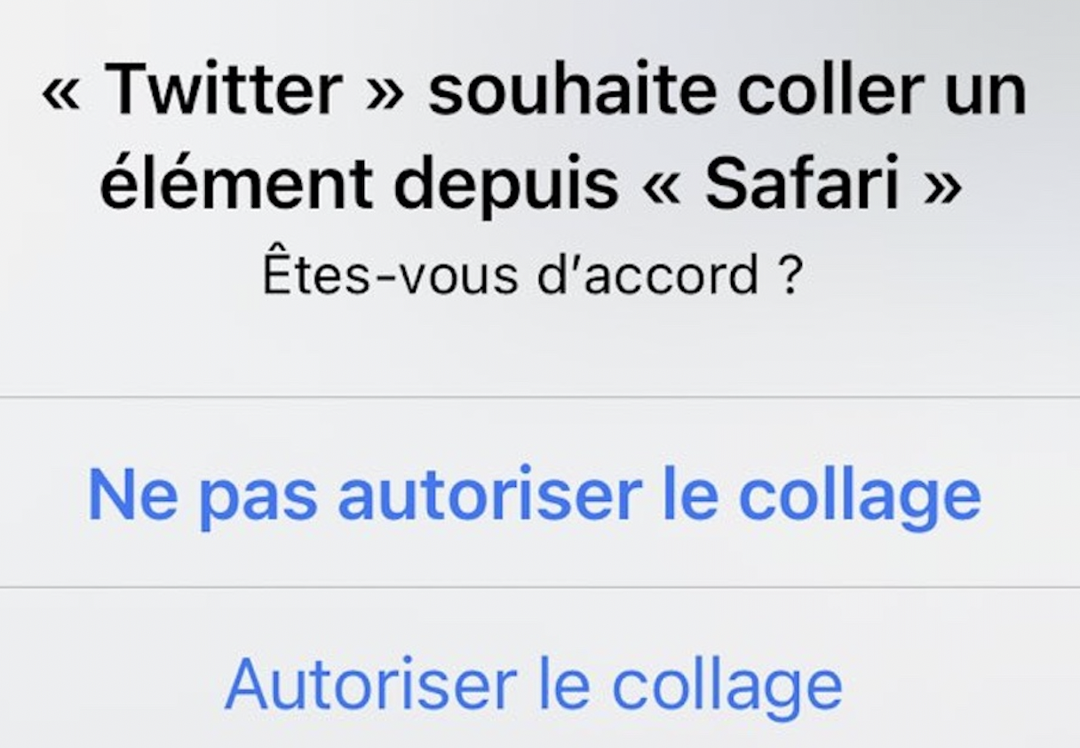Click the closing guillemet after Safari
The height and width of the screenshot is (748, 1080).
point(943,188)
